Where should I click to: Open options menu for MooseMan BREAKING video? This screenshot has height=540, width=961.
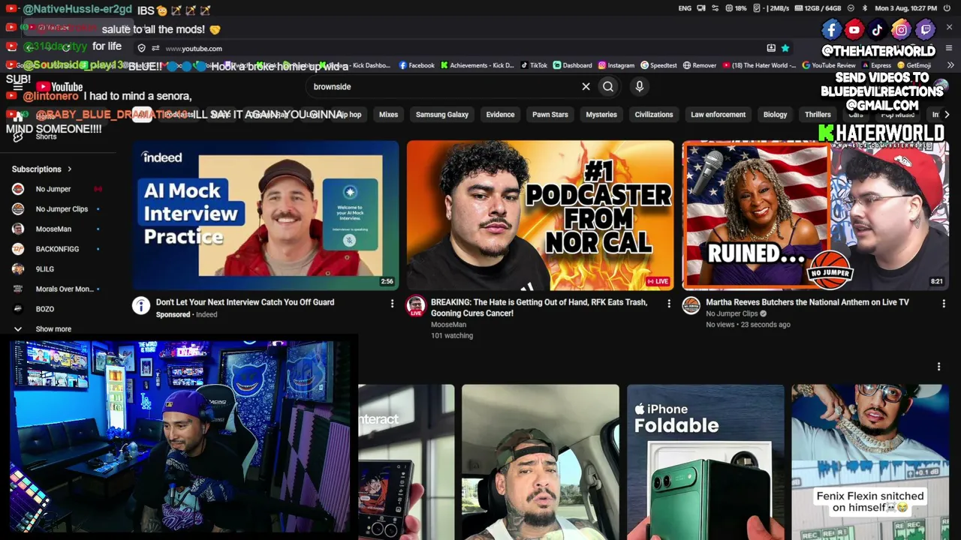pyautogui.click(x=669, y=304)
